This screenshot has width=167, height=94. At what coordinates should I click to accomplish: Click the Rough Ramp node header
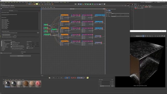click(x=99, y=21)
